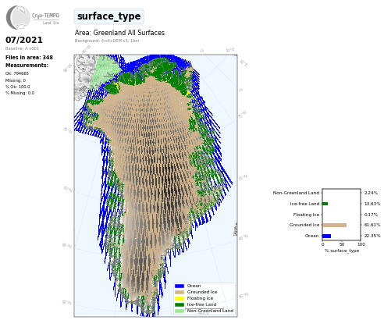This screenshot has width=384, height=320.
Task: Click the Area: Greenland All Surfaces label
Action: 119,33
